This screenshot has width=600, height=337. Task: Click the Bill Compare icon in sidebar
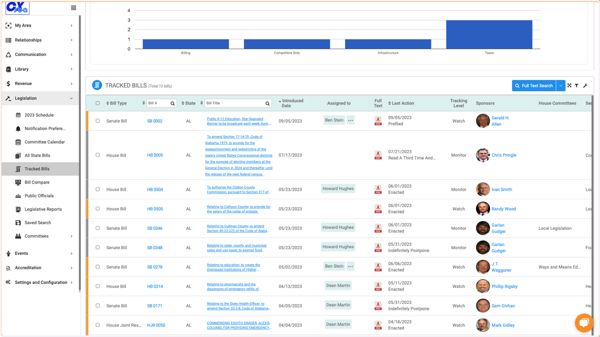tap(18, 183)
